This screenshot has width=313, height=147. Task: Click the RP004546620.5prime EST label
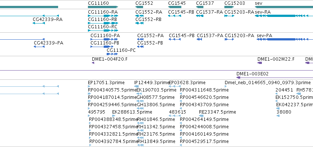click(x=204, y=97)
